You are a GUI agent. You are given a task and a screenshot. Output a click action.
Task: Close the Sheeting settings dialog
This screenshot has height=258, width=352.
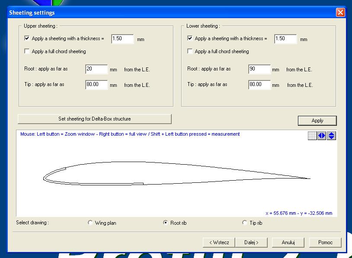(340, 13)
